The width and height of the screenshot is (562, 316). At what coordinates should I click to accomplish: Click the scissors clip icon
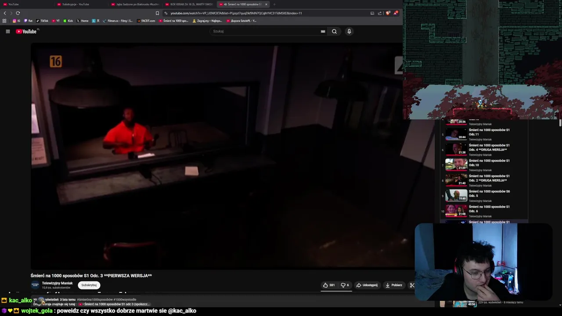[x=412, y=285]
